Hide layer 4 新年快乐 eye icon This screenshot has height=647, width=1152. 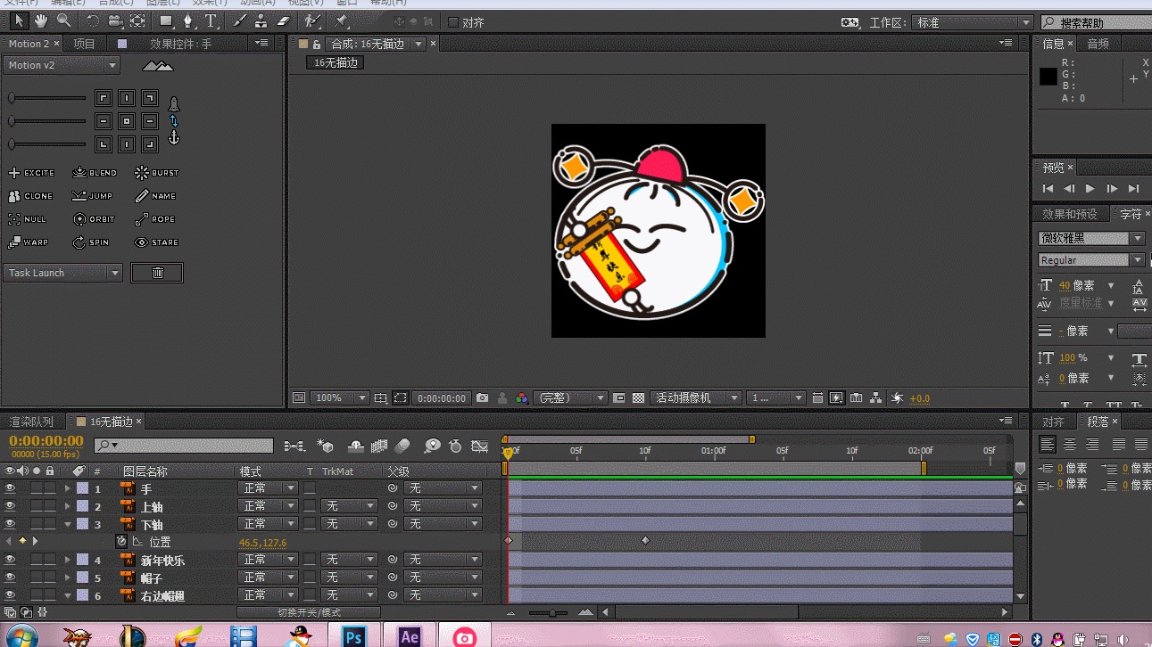click(10, 560)
